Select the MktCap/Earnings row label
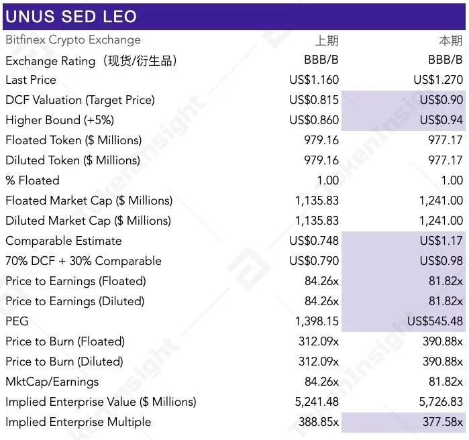 [x=52, y=382]
